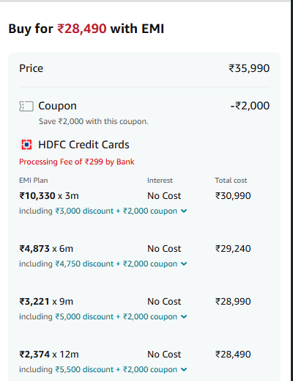Click the HDFC bank logo icon
Viewport: 293px width, 381px height.
[26, 145]
